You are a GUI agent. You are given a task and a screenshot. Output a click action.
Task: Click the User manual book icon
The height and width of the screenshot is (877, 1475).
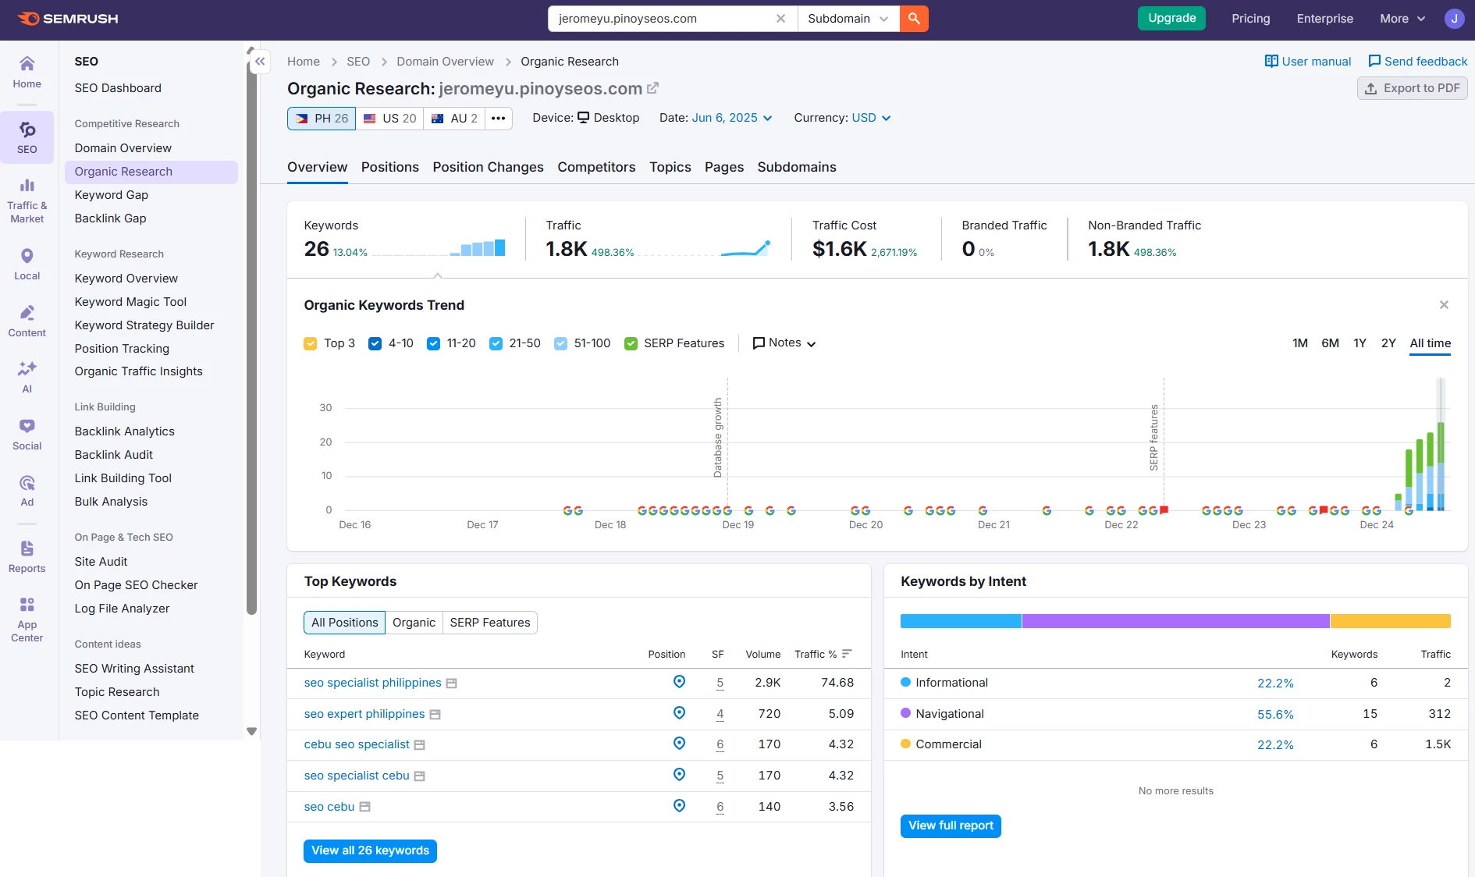pos(1271,61)
